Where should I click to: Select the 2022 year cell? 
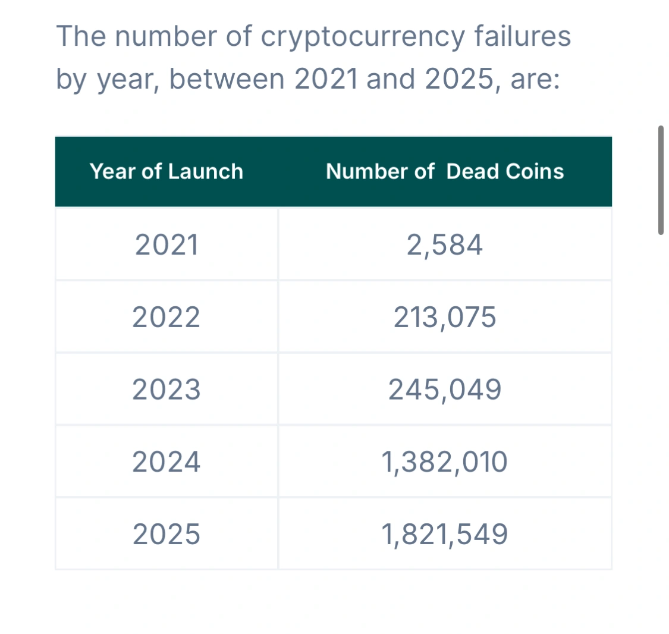(166, 317)
